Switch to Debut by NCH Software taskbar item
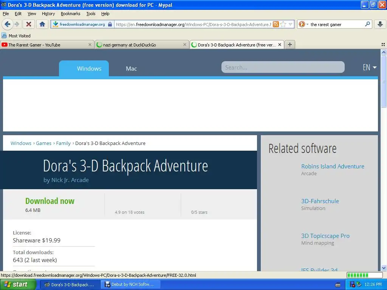The image size is (387, 290). pos(130,285)
